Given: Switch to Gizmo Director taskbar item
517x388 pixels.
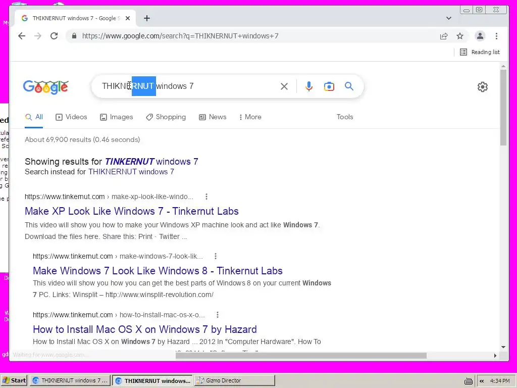Looking at the screenshot, I should click(x=234, y=380).
